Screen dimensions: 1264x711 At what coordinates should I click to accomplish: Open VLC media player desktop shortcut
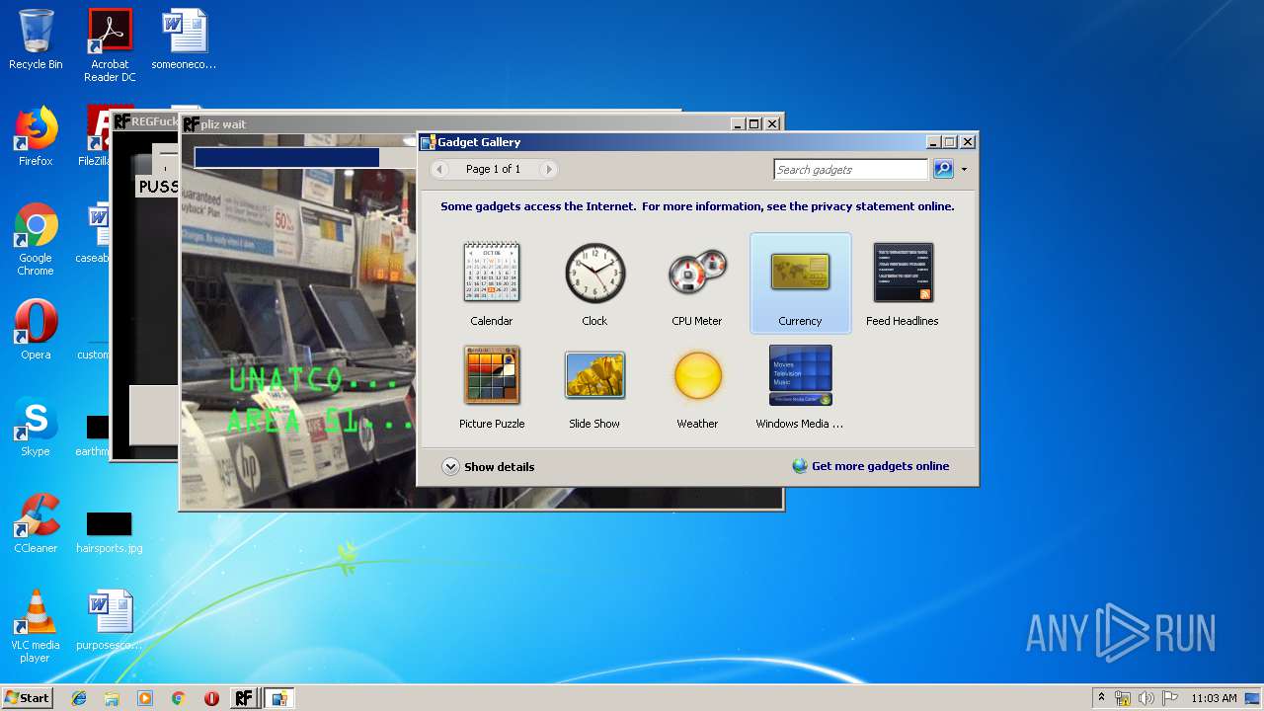coord(36,626)
